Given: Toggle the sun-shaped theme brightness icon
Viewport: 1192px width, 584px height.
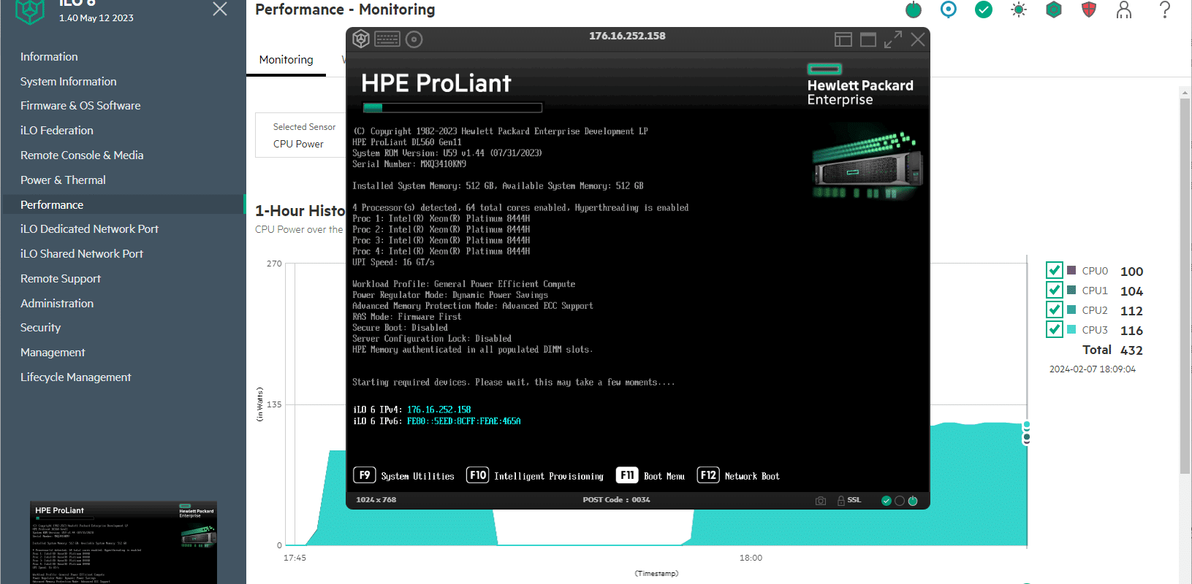Looking at the screenshot, I should [1019, 9].
